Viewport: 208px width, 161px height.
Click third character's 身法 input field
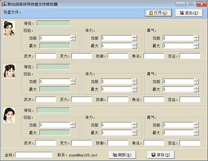click(x=154, y=143)
